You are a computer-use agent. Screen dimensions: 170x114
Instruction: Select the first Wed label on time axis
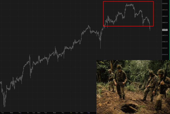point(11,113)
